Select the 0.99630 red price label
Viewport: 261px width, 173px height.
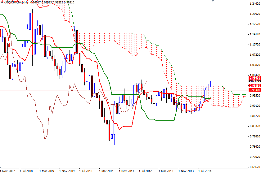[x=254, y=78]
